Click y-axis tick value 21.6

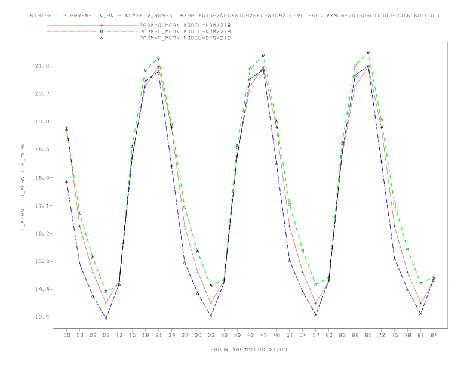pos(42,66)
